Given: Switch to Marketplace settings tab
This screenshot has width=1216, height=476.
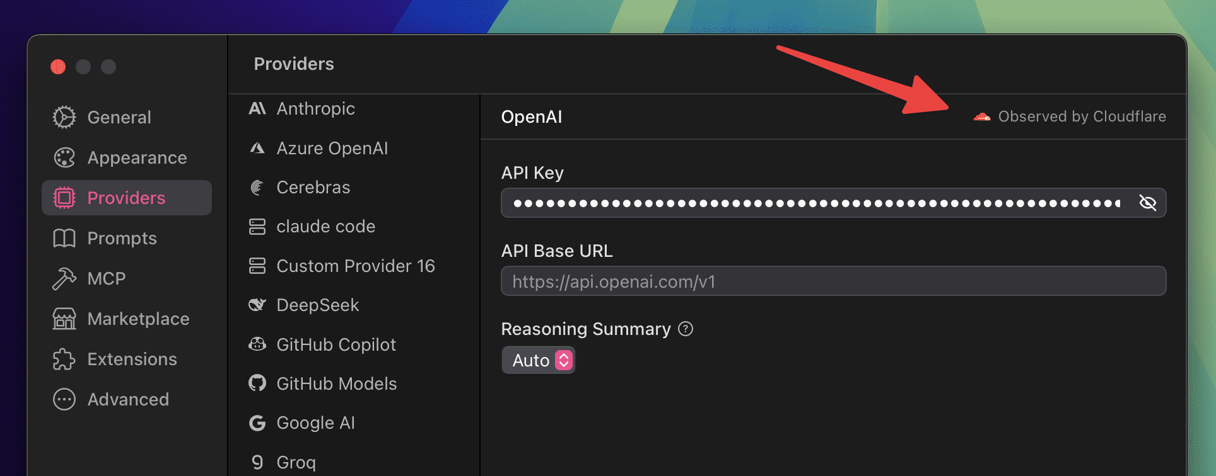Looking at the screenshot, I should click(x=127, y=319).
